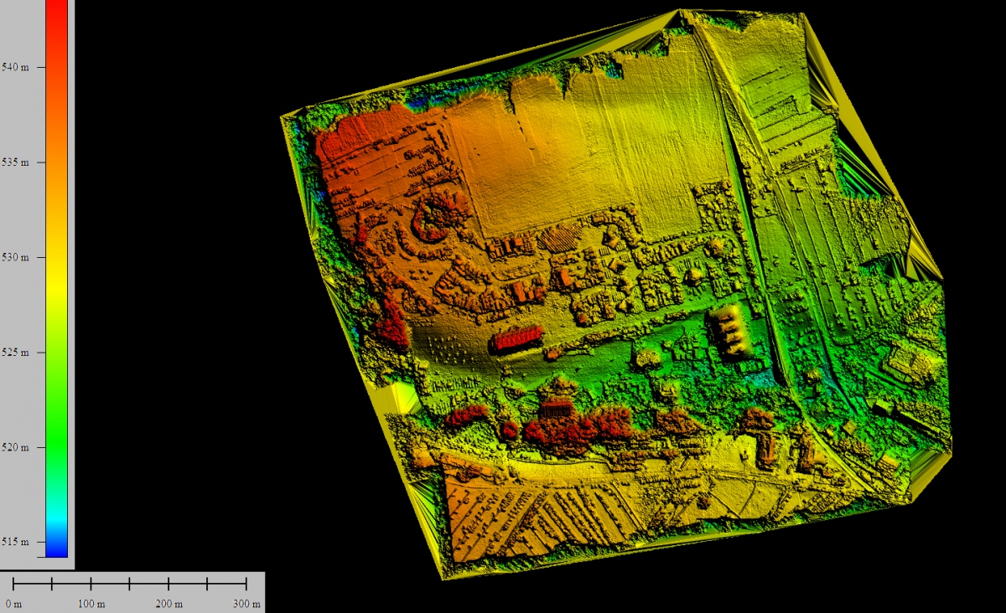Click the 540 m elevation legend label
1006x613 pixels.
click(x=17, y=68)
